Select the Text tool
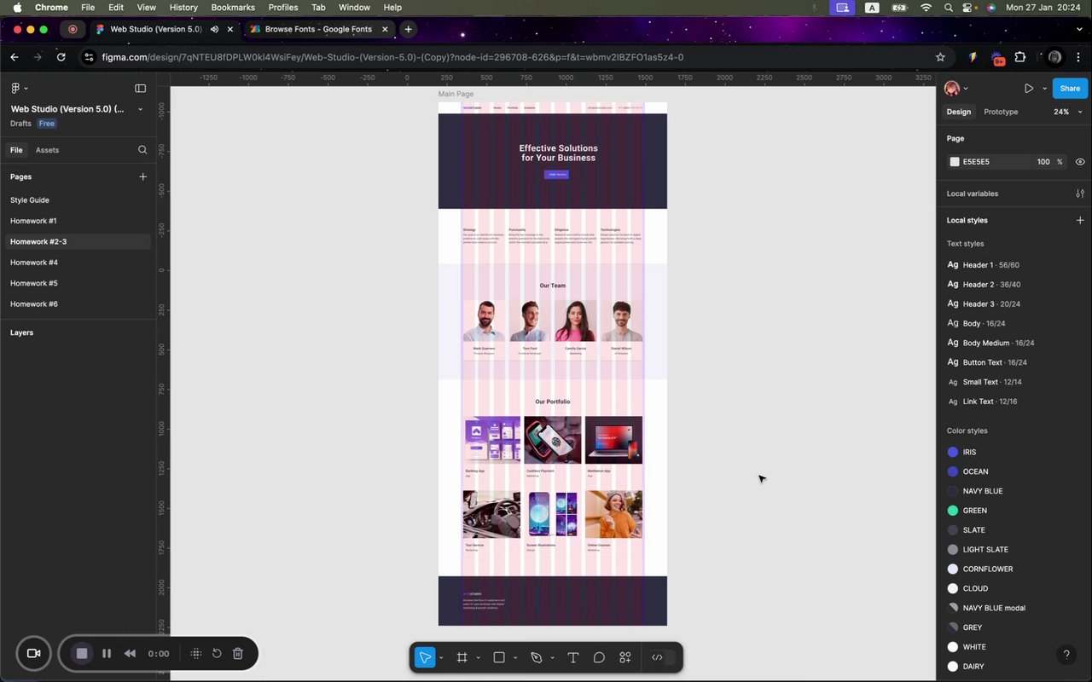Viewport: 1092px width, 682px height. click(573, 657)
